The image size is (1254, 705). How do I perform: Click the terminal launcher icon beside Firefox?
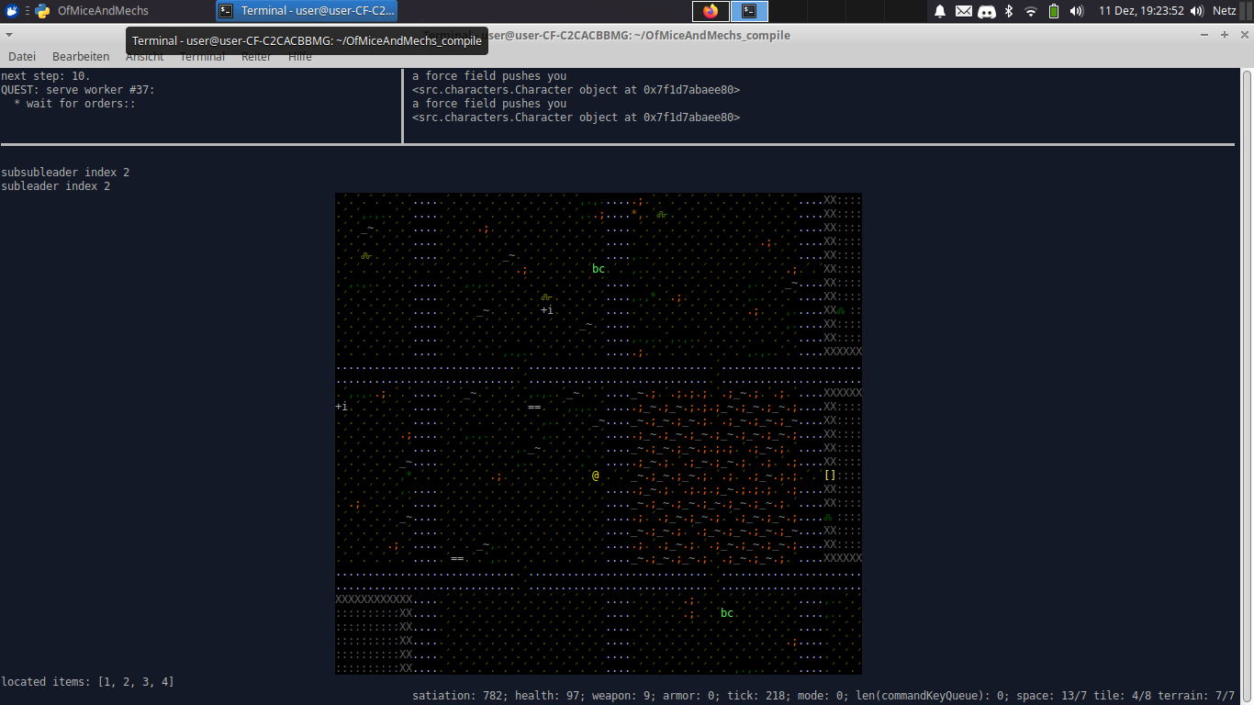tap(749, 11)
